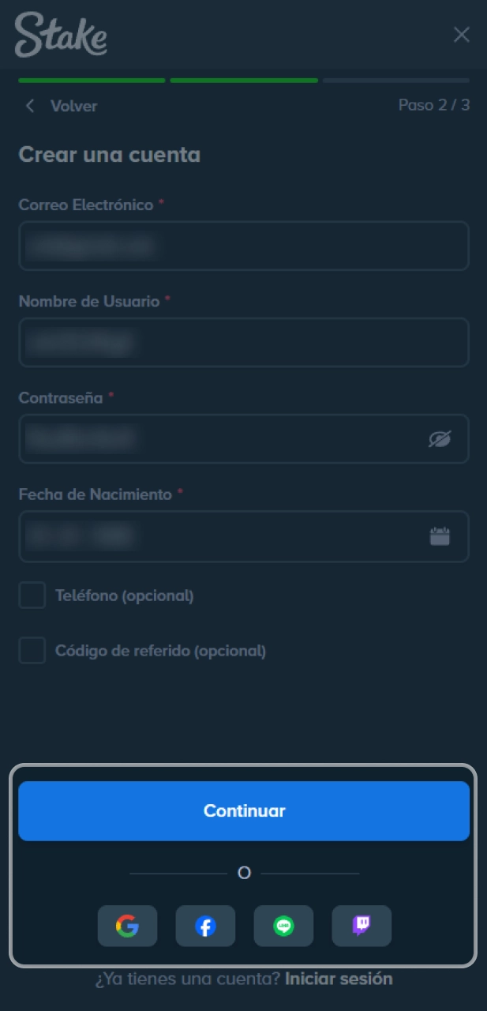Enable the Teléfono (opcional) checkbox
The height and width of the screenshot is (1011, 487).
(32, 596)
